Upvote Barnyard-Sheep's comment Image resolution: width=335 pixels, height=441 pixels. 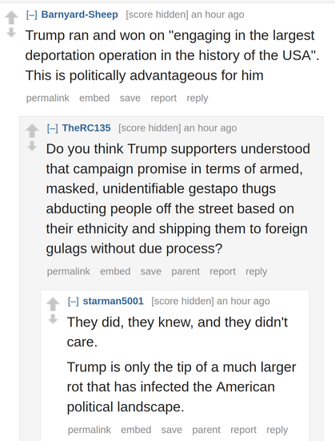11,18
